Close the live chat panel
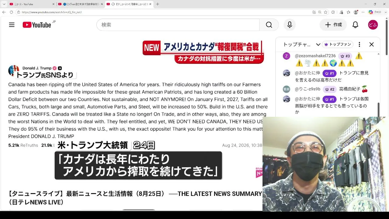The image size is (389, 219). [371, 44]
